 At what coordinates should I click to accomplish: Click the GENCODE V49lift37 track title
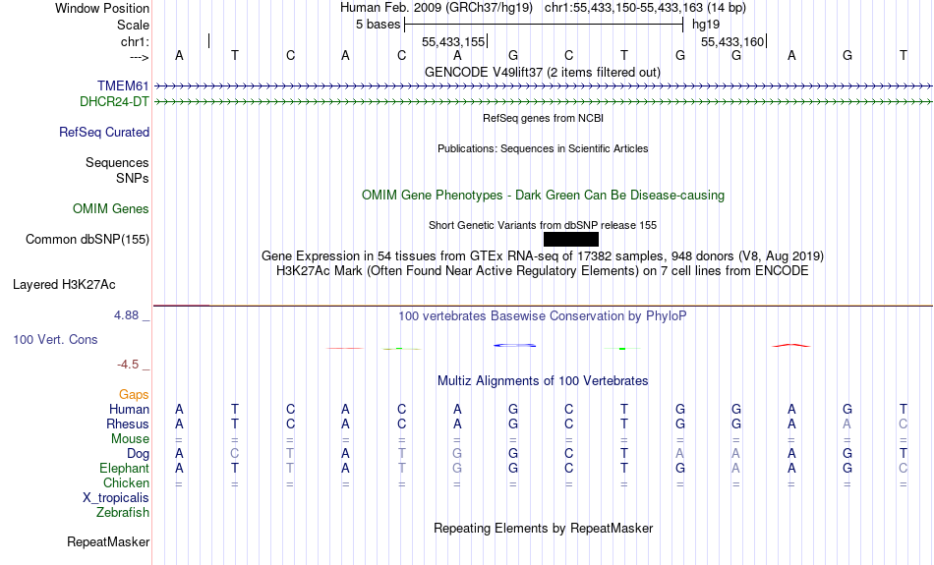pos(543,73)
